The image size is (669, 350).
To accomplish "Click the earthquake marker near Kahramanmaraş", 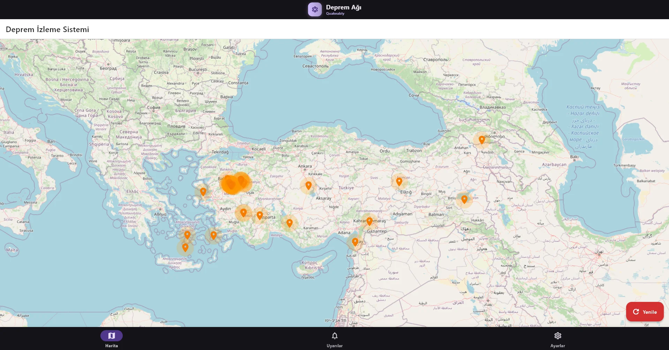I will tap(369, 221).
